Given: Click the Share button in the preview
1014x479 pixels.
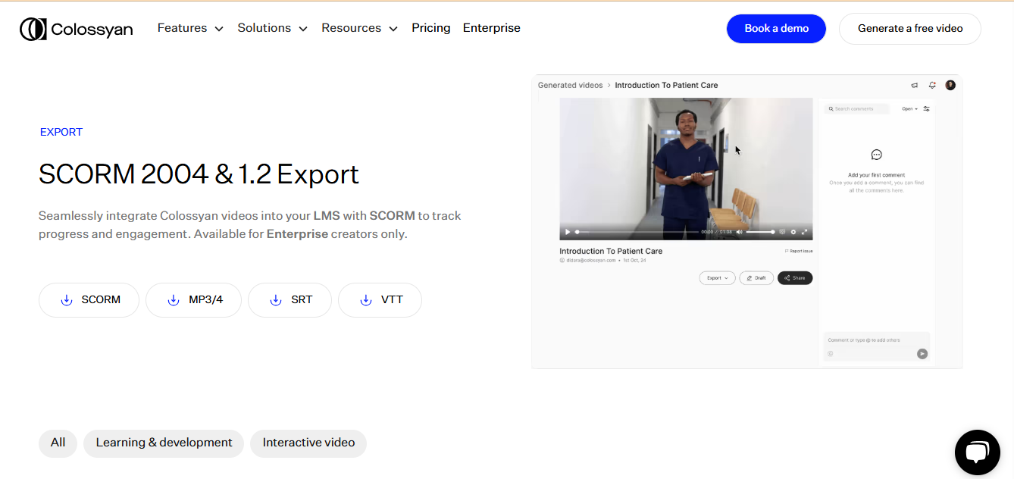Looking at the screenshot, I should tap(795, 278).
